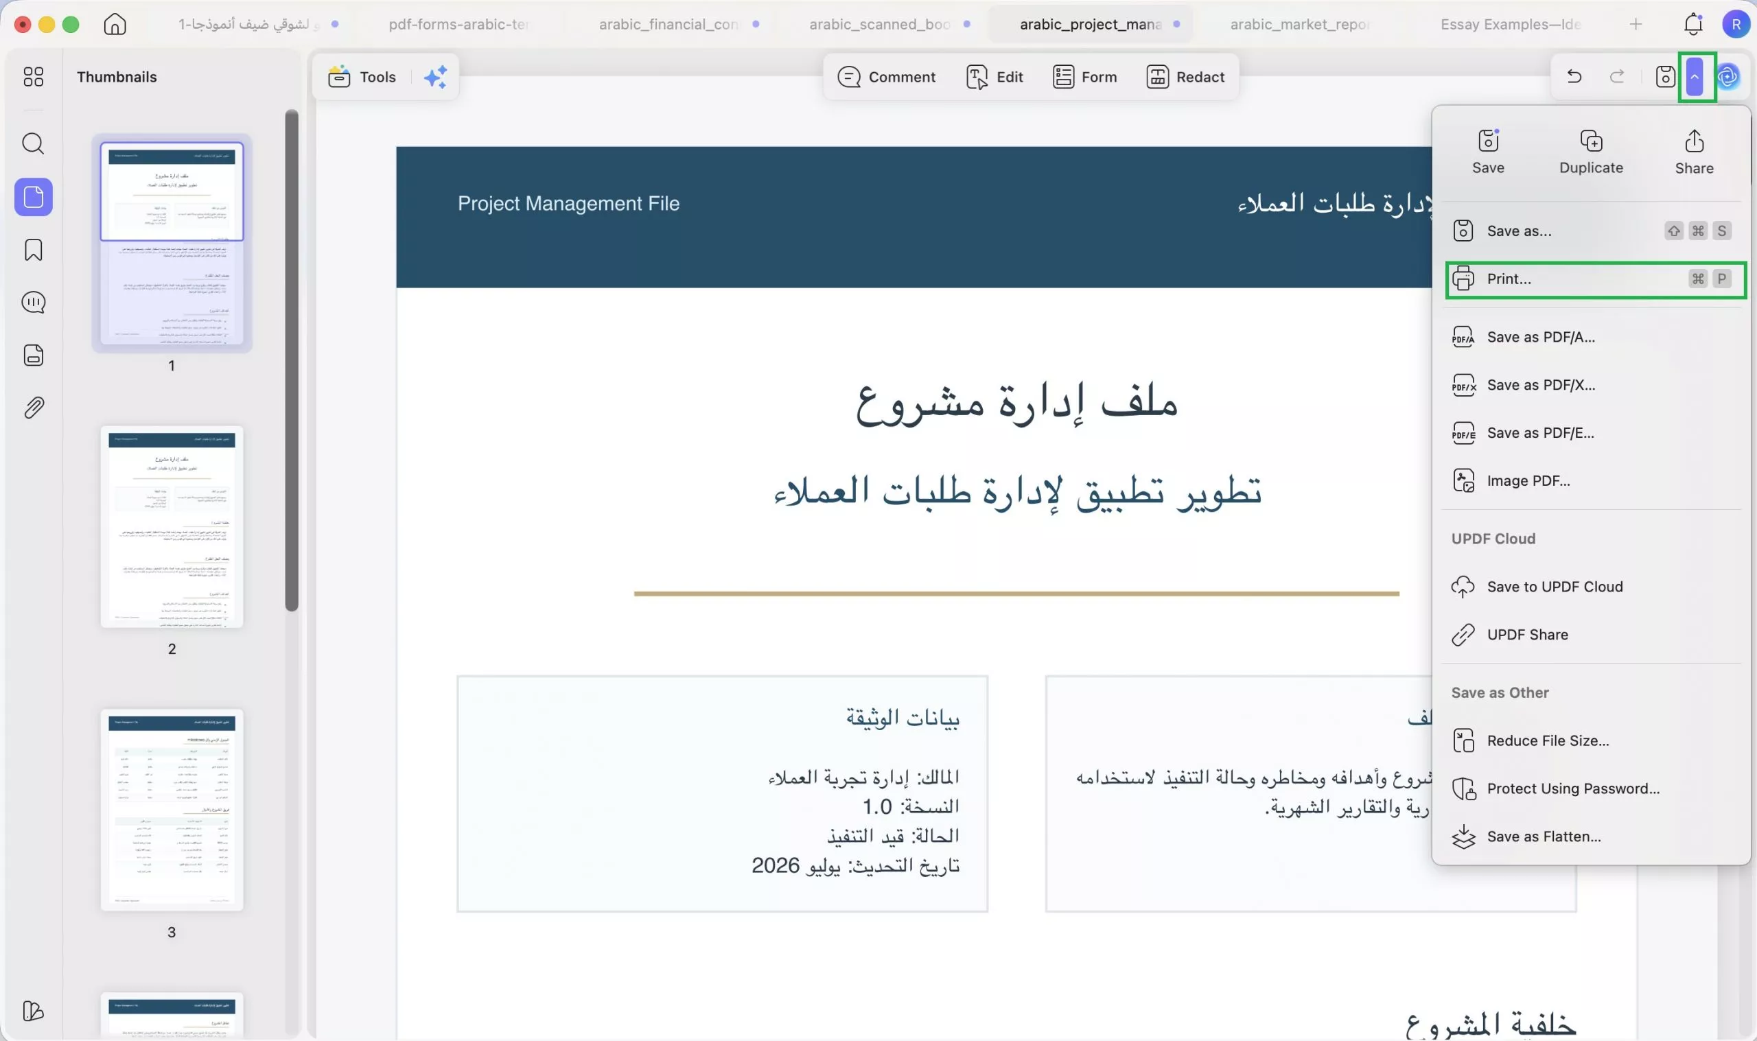Switch to arabic_financial_con tab
1757x1041 pixels.
670,24
